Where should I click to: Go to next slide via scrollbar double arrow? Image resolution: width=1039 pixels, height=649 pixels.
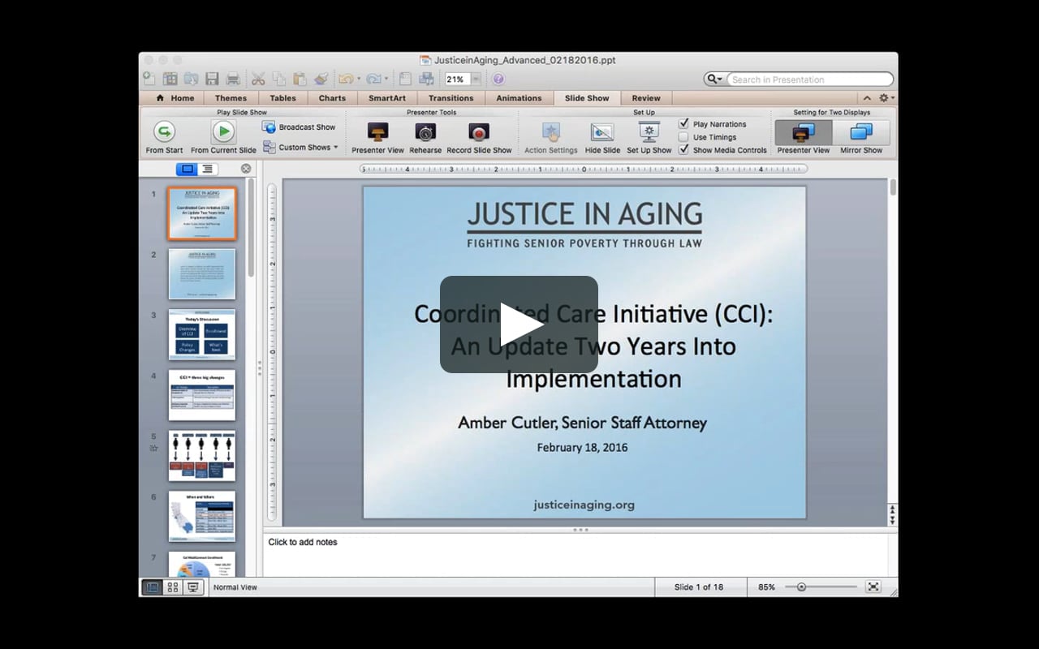point(893,519)
